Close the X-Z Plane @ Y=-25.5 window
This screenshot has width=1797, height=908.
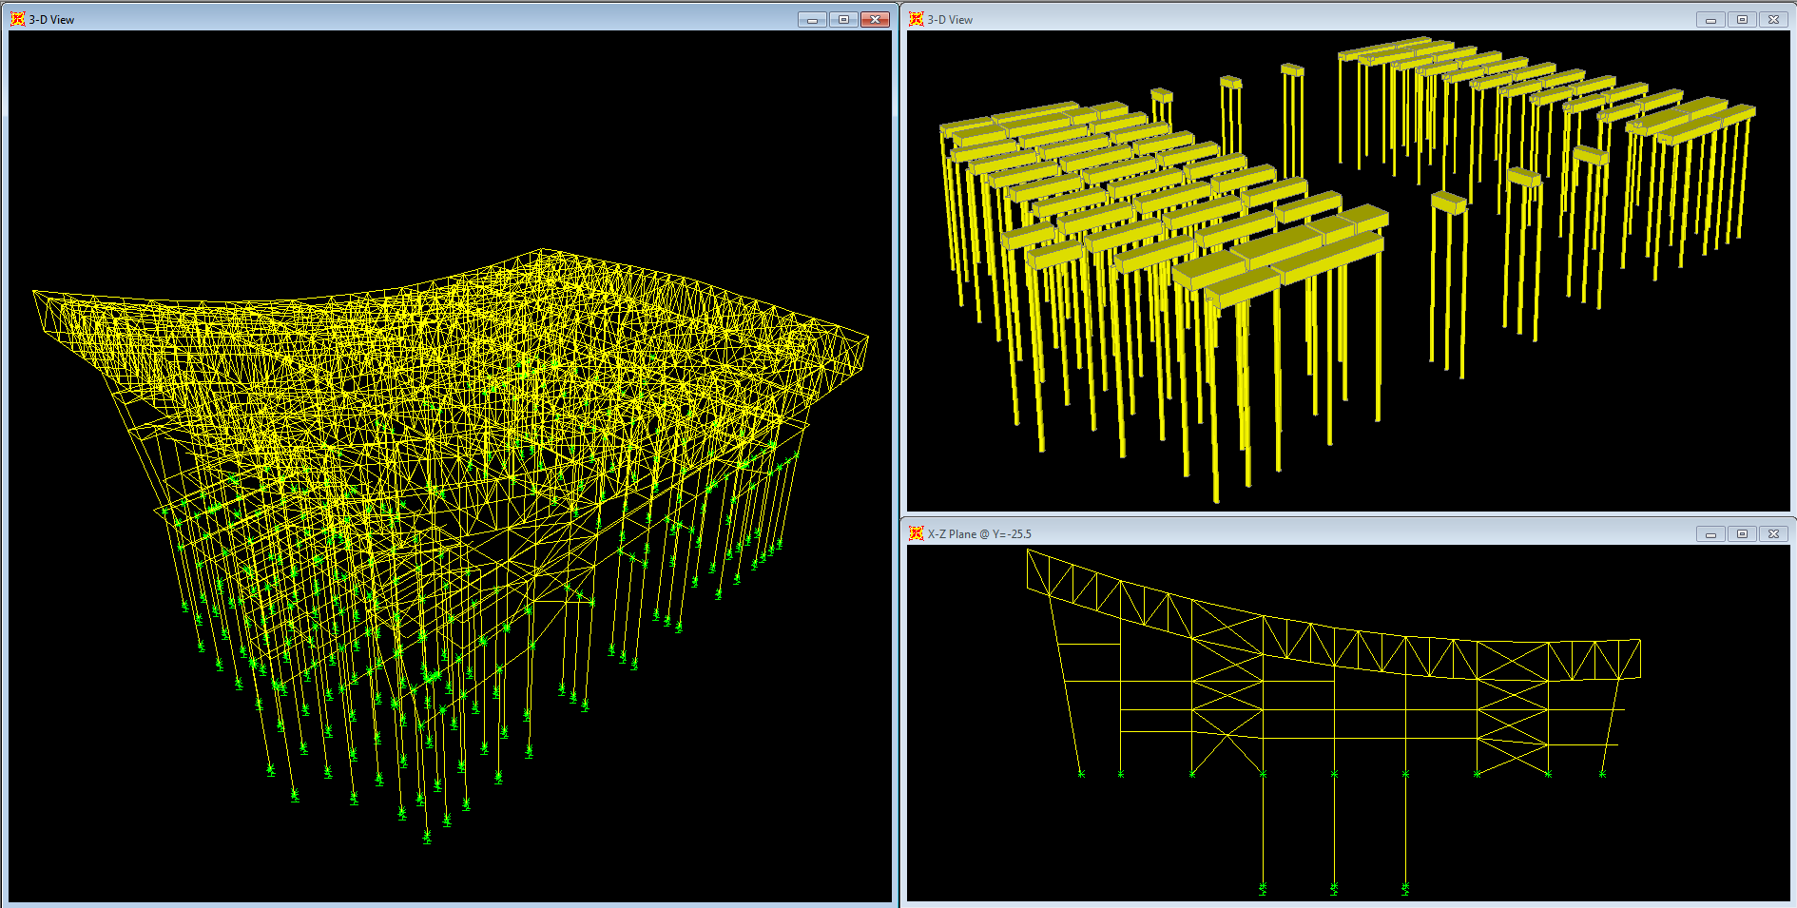(1773, 533)
